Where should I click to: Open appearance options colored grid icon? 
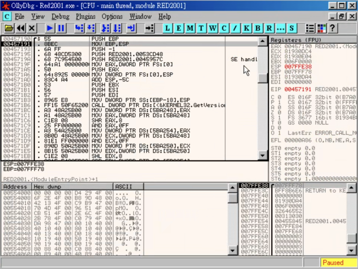pos(321,28)
